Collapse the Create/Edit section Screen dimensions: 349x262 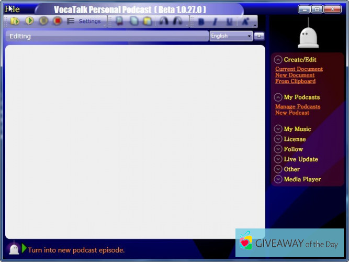click(x=278, y=60)
